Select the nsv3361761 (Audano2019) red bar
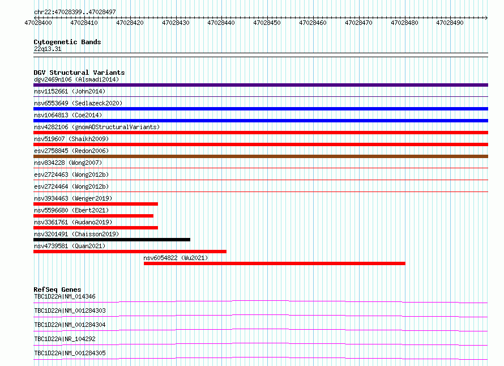This screenshot has height=366, width=504. tap(96, 228)
